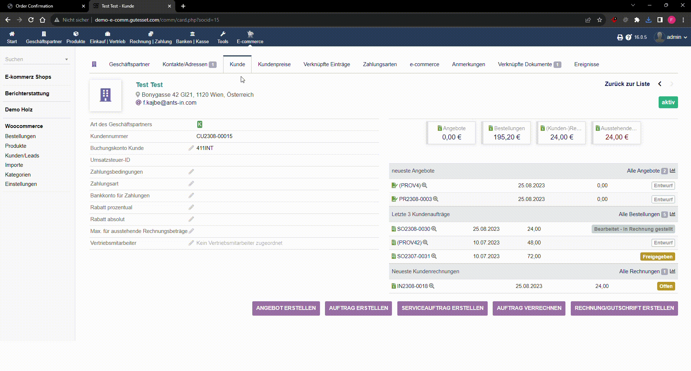Viewport: 691px width, 371px height.
Task: Open Banken | Kasse menu
Action: pyautogui.click(x=193, y=37)
